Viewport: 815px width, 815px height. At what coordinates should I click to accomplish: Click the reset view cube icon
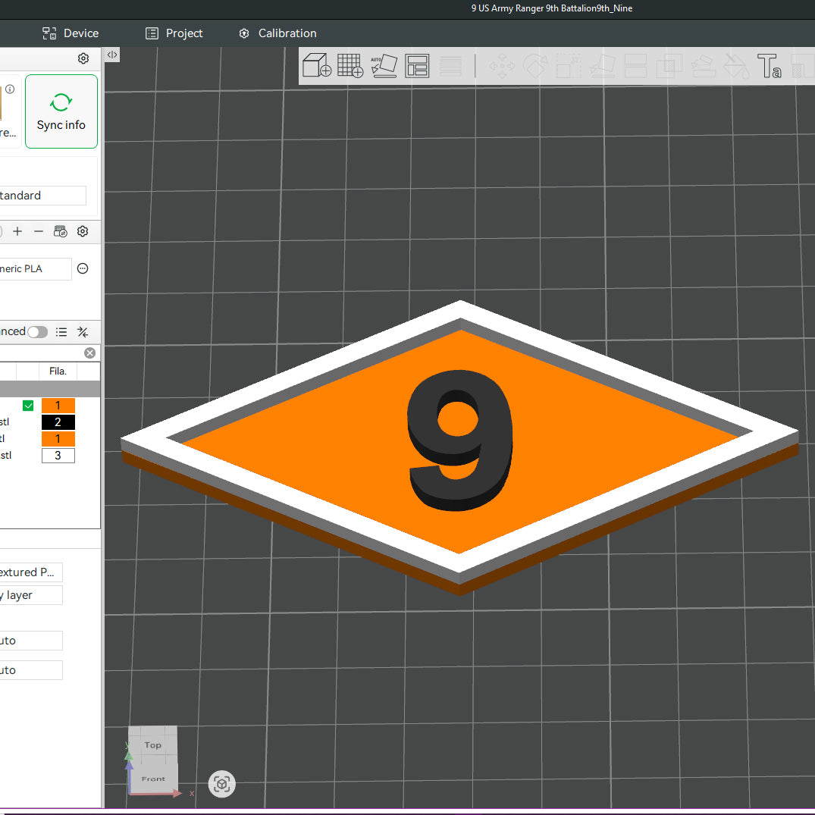coord(222,784)
